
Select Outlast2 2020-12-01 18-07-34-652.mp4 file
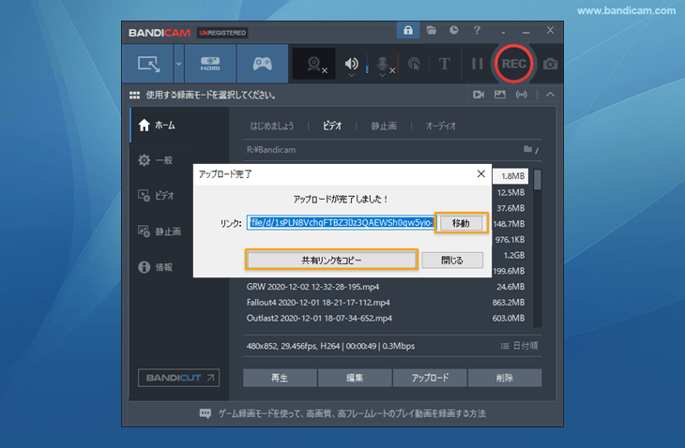point(319,318)
